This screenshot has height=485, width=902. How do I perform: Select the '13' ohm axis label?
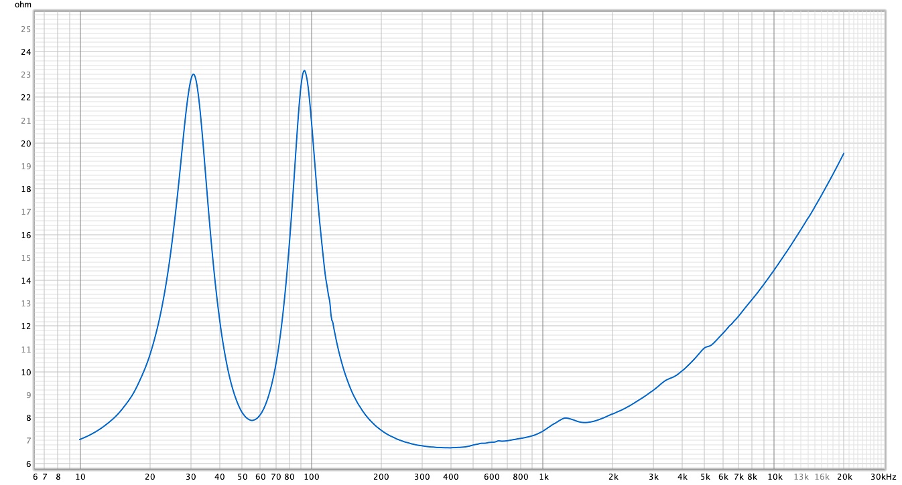[25, 304]
